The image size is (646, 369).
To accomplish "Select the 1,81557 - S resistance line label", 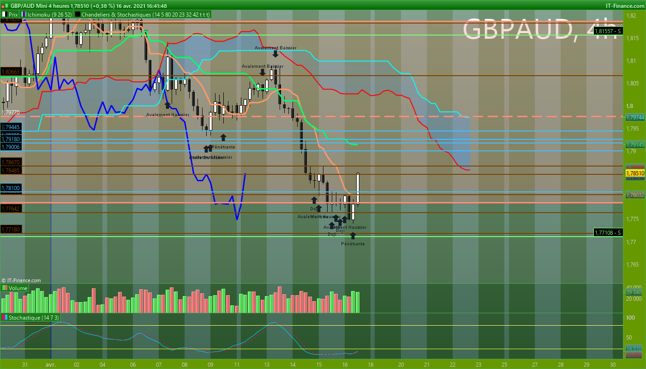I will point(608,31).
